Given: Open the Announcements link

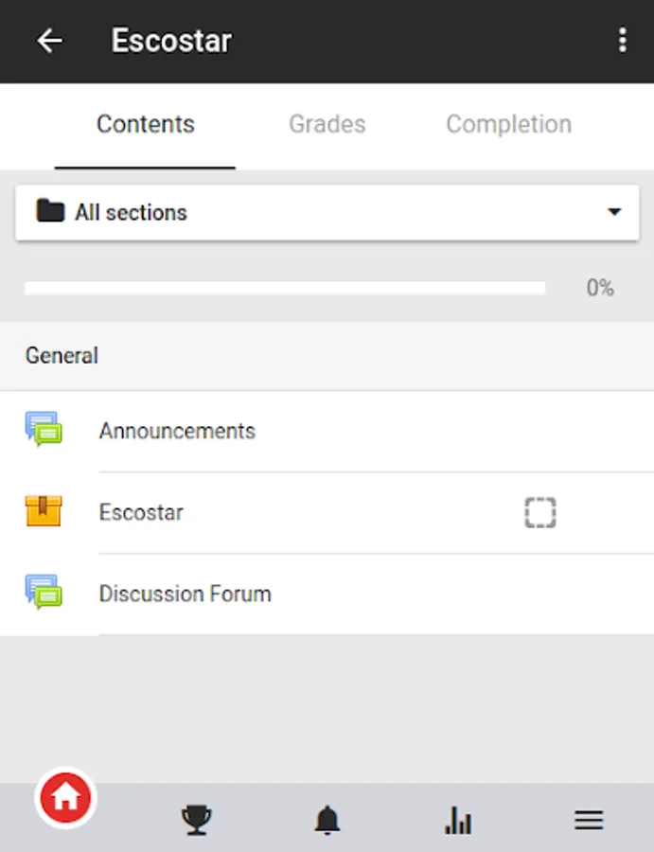Looking at the screenshot, I should click(177, 431).
